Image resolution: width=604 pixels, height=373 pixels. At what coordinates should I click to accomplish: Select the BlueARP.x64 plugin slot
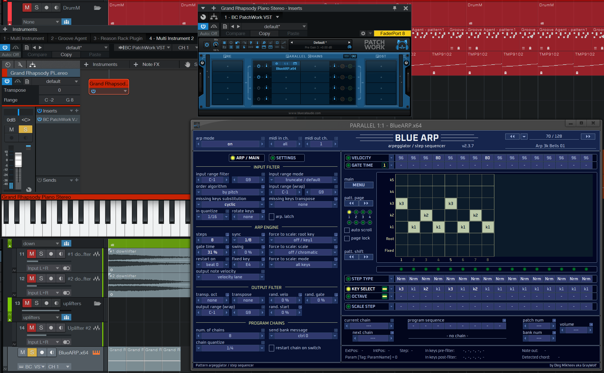click(x=286, y=66)
